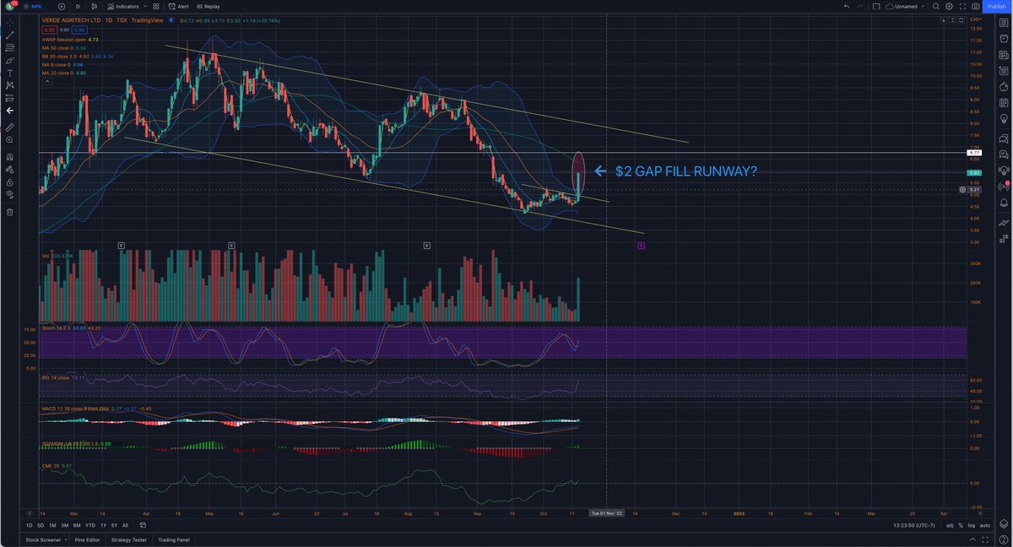
Task: Open quick search magnifier icon
Action: (x=936, y=6)
